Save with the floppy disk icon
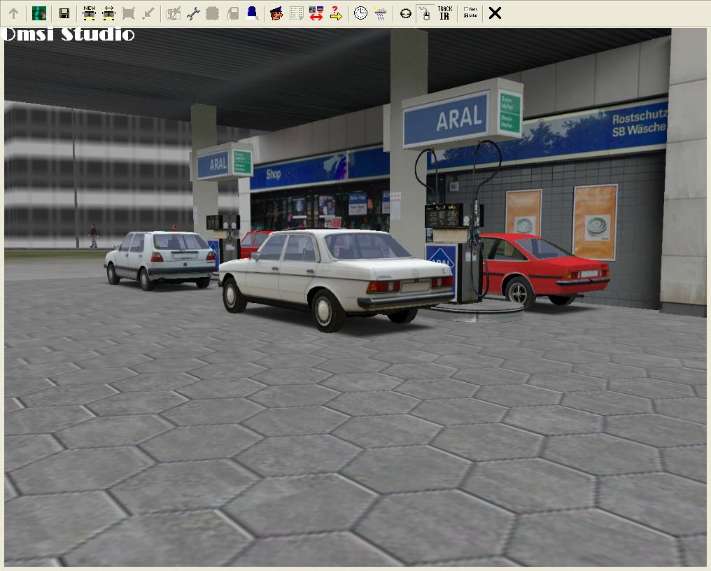This screenshot has width=711, height=571. pyautogui.click(x=64, y=13)
